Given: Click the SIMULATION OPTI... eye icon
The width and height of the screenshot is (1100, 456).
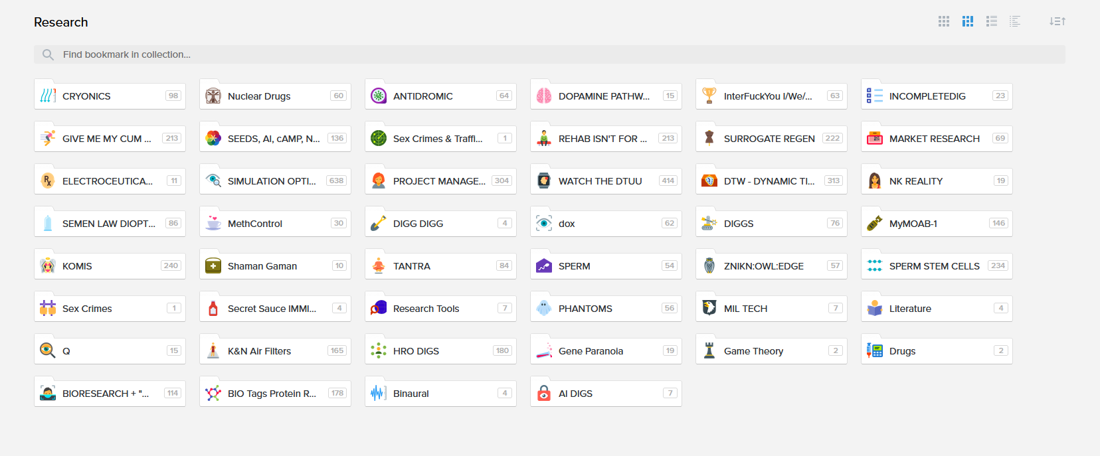Looking at the screenshot, I should [x=213, y=181].
